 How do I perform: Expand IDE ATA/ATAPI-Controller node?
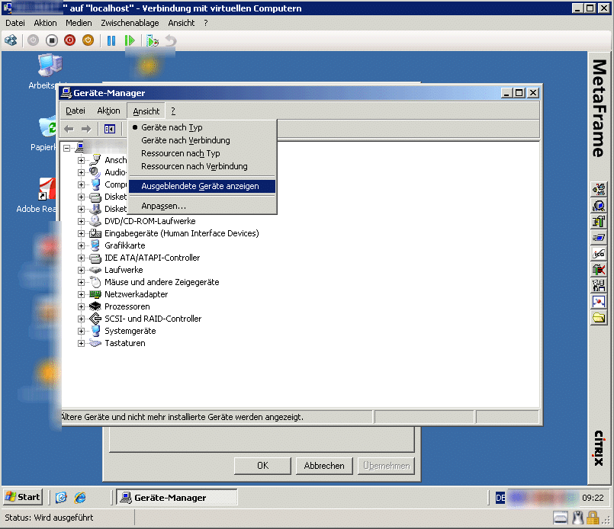coord(81,258)
